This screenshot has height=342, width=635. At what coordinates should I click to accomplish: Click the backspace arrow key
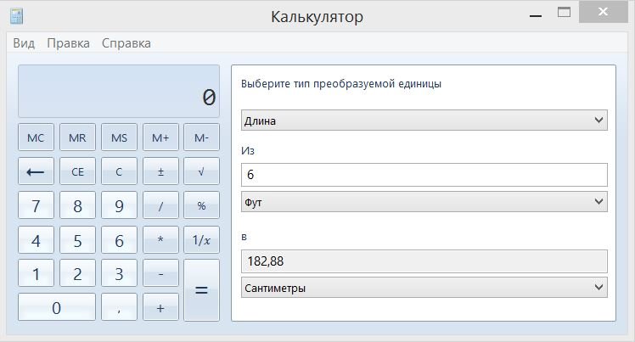36,171
